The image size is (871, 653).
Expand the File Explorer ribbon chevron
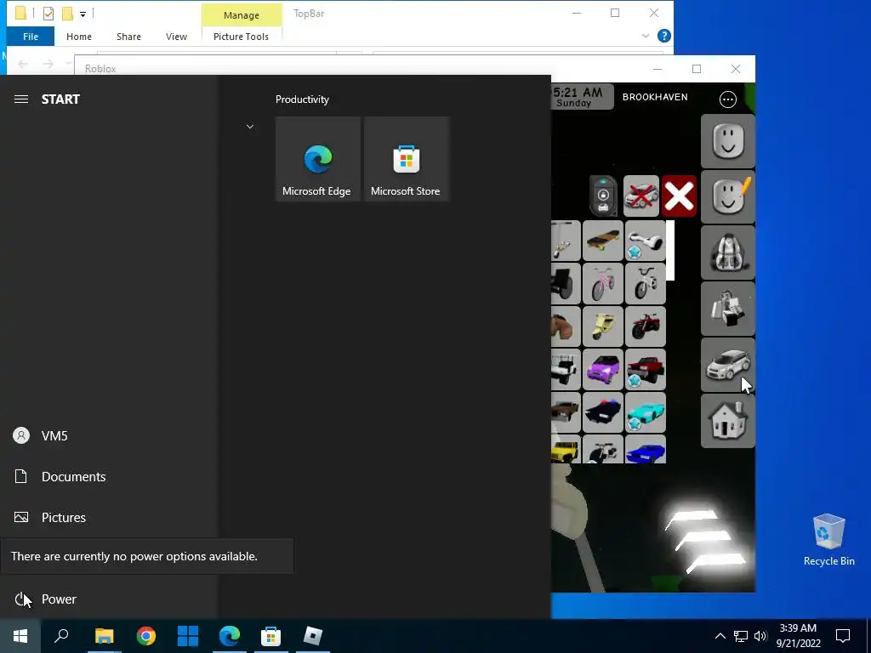[x=645, y=36]
